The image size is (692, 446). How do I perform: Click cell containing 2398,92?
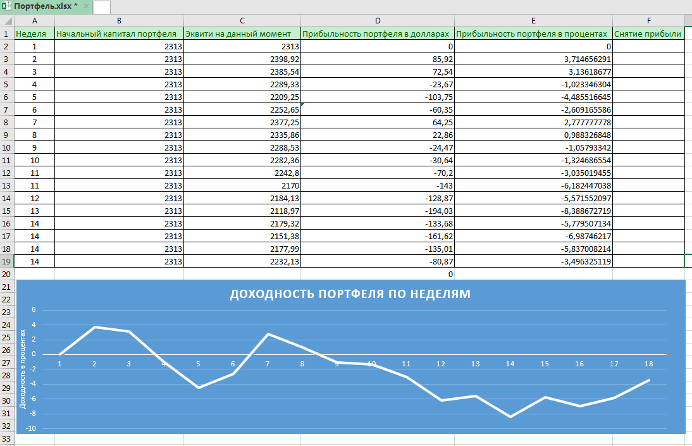[x=242, y=59]
